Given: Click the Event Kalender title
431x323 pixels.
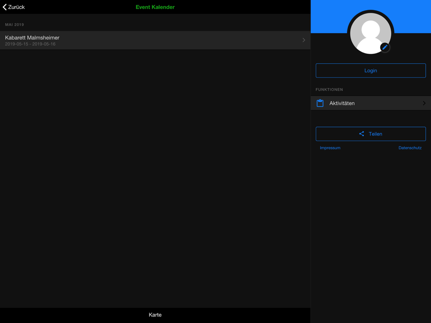Looking at the screenshot, I should (x=155, y=7).
